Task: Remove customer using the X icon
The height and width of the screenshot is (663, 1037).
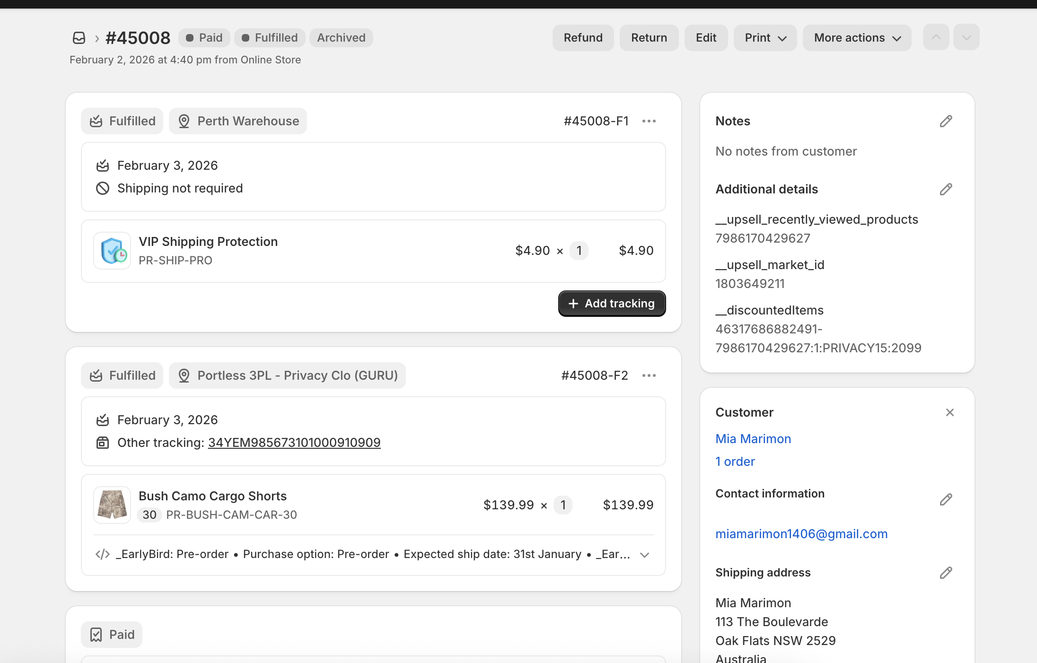Action: pos(949,413)
